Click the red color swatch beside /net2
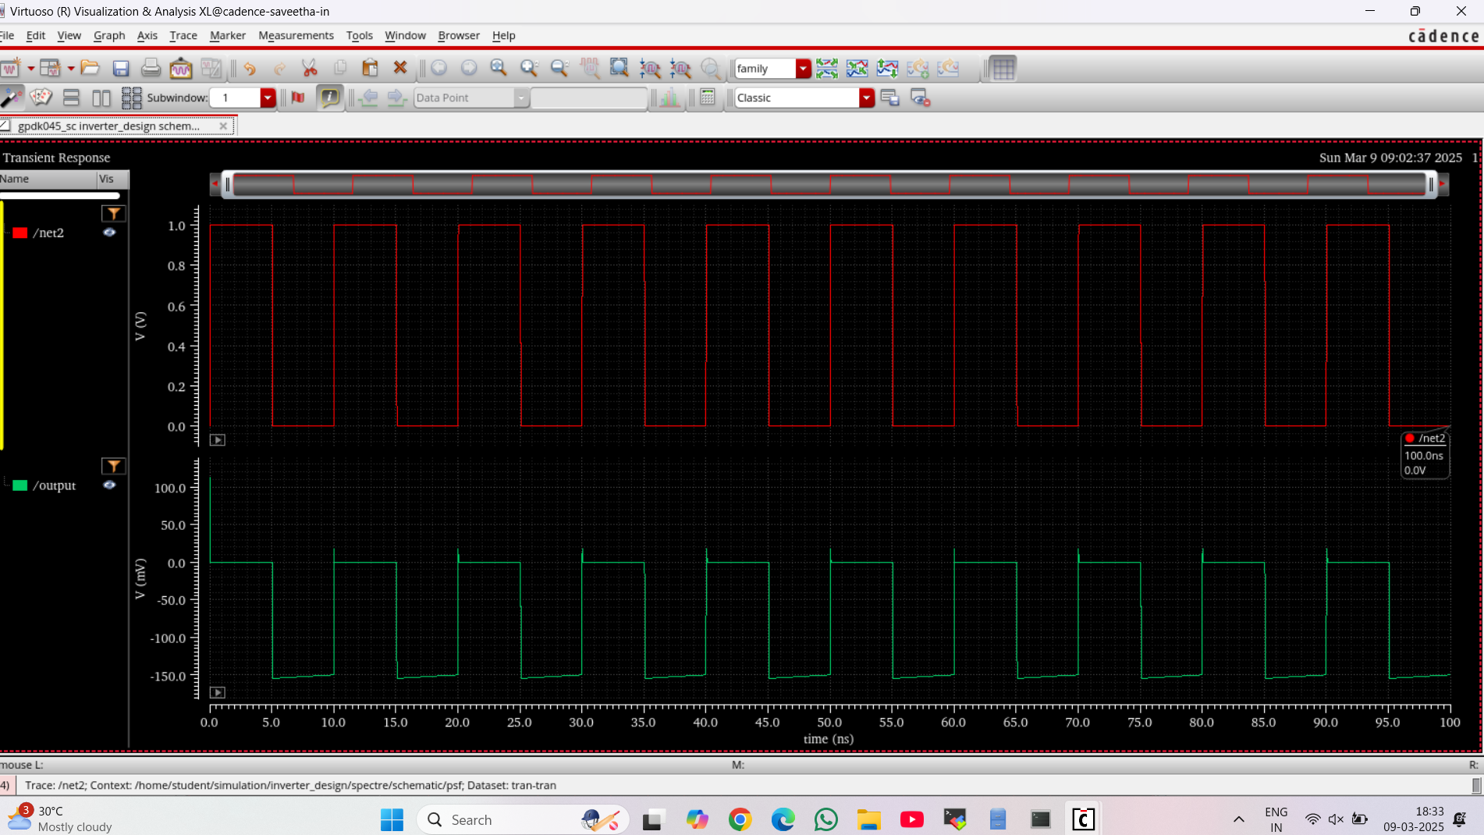1484x835 pixels. tap(19, 233)
